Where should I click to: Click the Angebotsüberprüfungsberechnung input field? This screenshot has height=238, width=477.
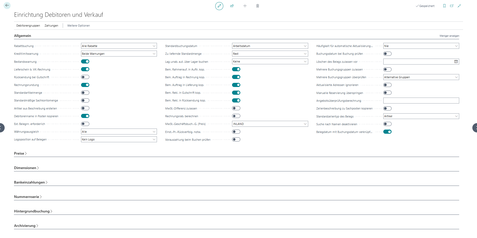click(421, 101)
